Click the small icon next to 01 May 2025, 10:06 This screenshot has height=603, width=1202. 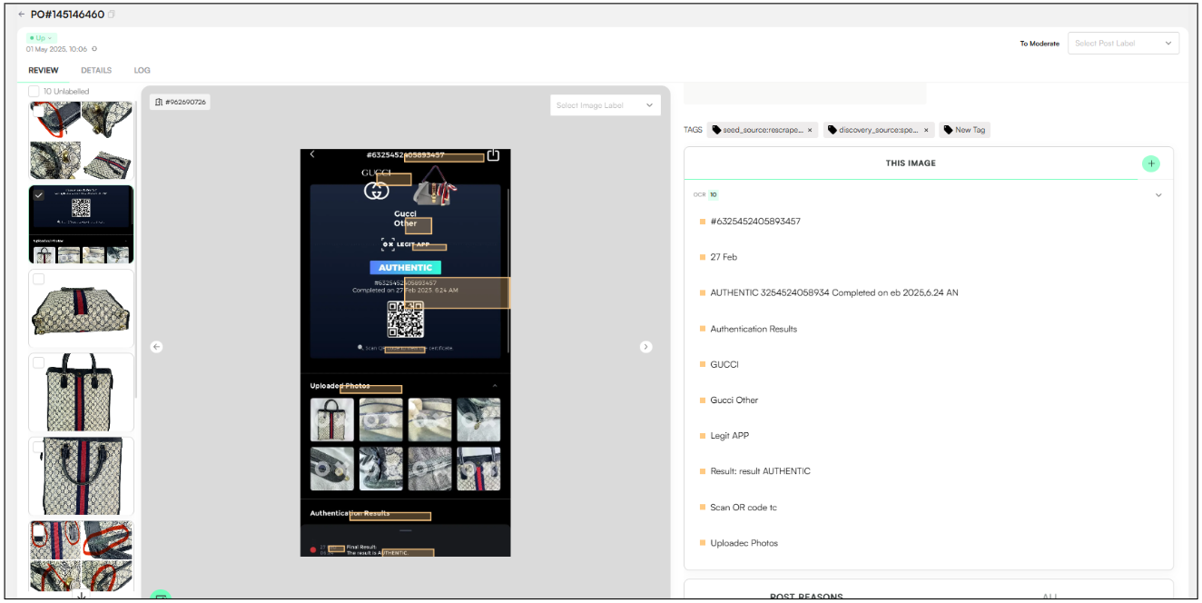click(x=94, y=49)
